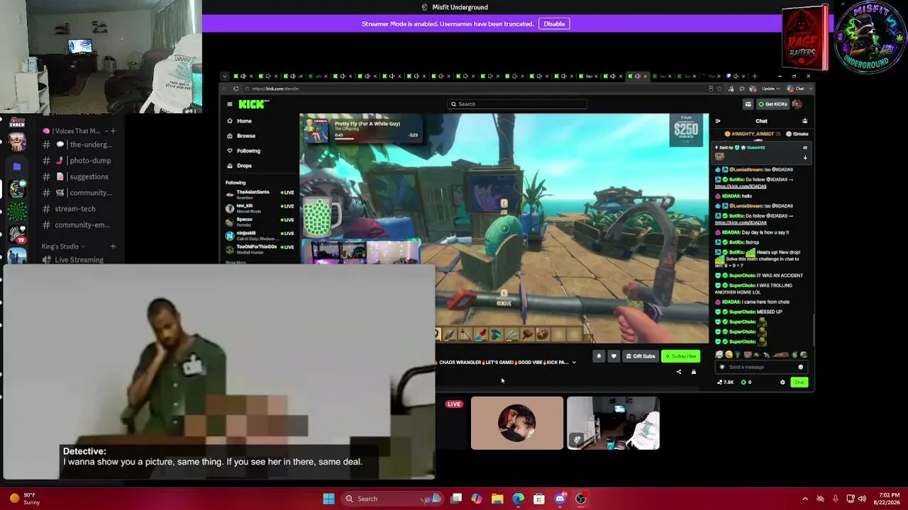Open chat leaderboard icon beside Chat title
The width and height of the screenshot is (908, 510).
coord(804,121)
